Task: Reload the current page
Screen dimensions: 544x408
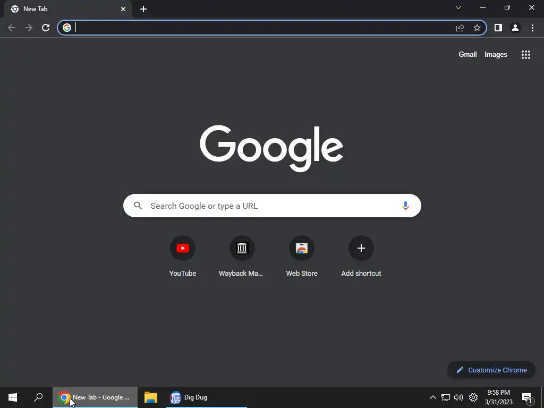Action: point(46,28)
